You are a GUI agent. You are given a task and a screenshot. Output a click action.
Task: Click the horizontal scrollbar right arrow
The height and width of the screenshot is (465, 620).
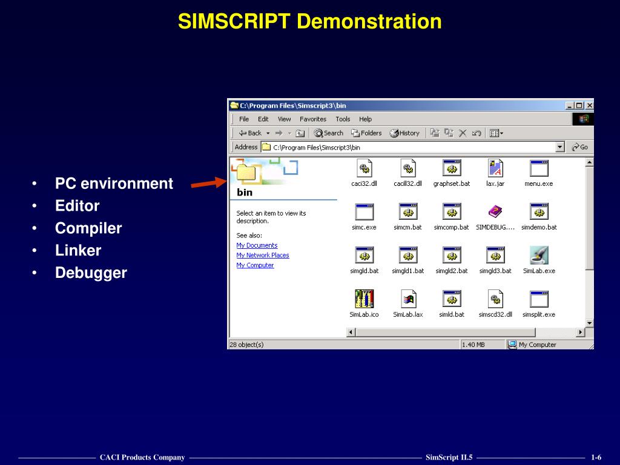(581, 332)
